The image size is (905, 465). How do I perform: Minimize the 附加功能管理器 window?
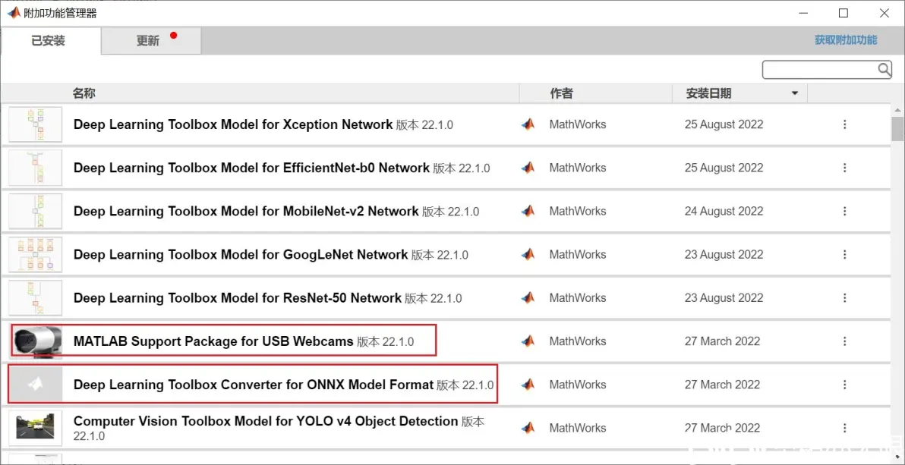(803, 13)
